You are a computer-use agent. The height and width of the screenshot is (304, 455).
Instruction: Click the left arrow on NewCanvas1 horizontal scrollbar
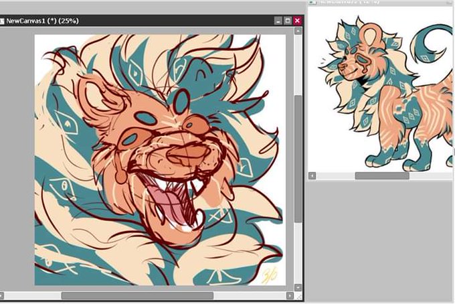(x=1, y=295)
